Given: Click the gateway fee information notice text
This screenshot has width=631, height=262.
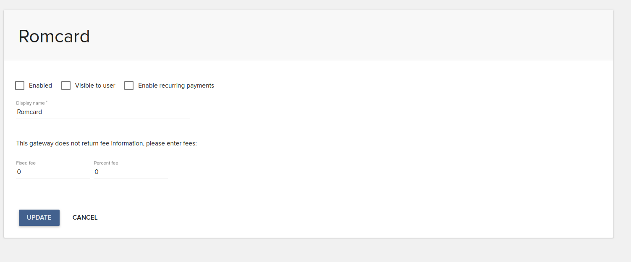Looking at the screenshot, I should 106,143.
